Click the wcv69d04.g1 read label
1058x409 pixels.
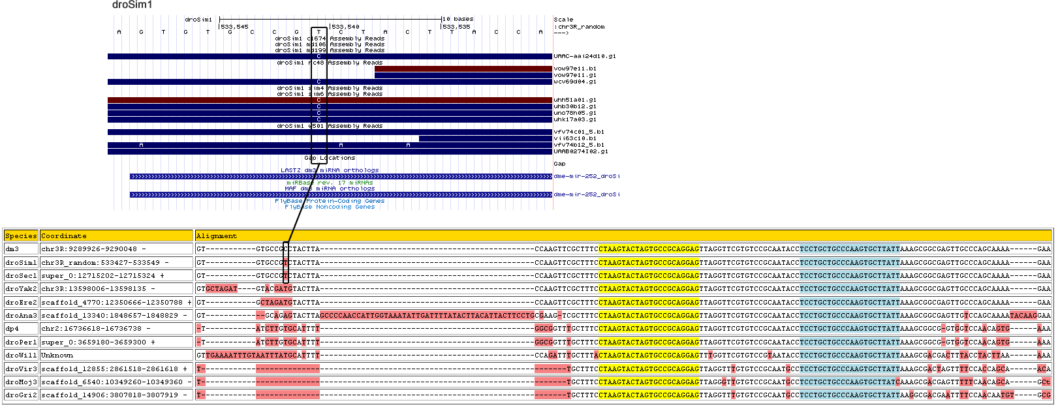click(x=574, y=82)
